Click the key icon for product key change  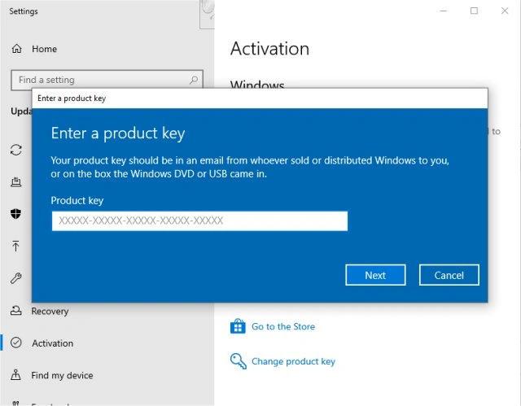[x=239, y=361]
